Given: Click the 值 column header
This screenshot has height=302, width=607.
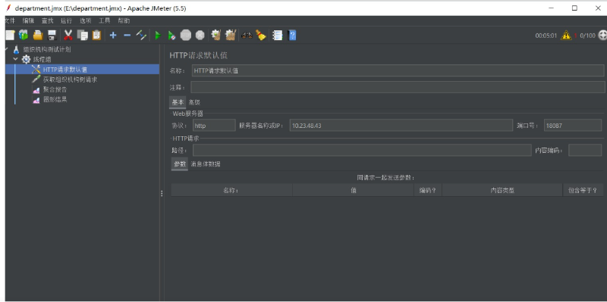Looking at the screenshot, I should pos(353,190).
